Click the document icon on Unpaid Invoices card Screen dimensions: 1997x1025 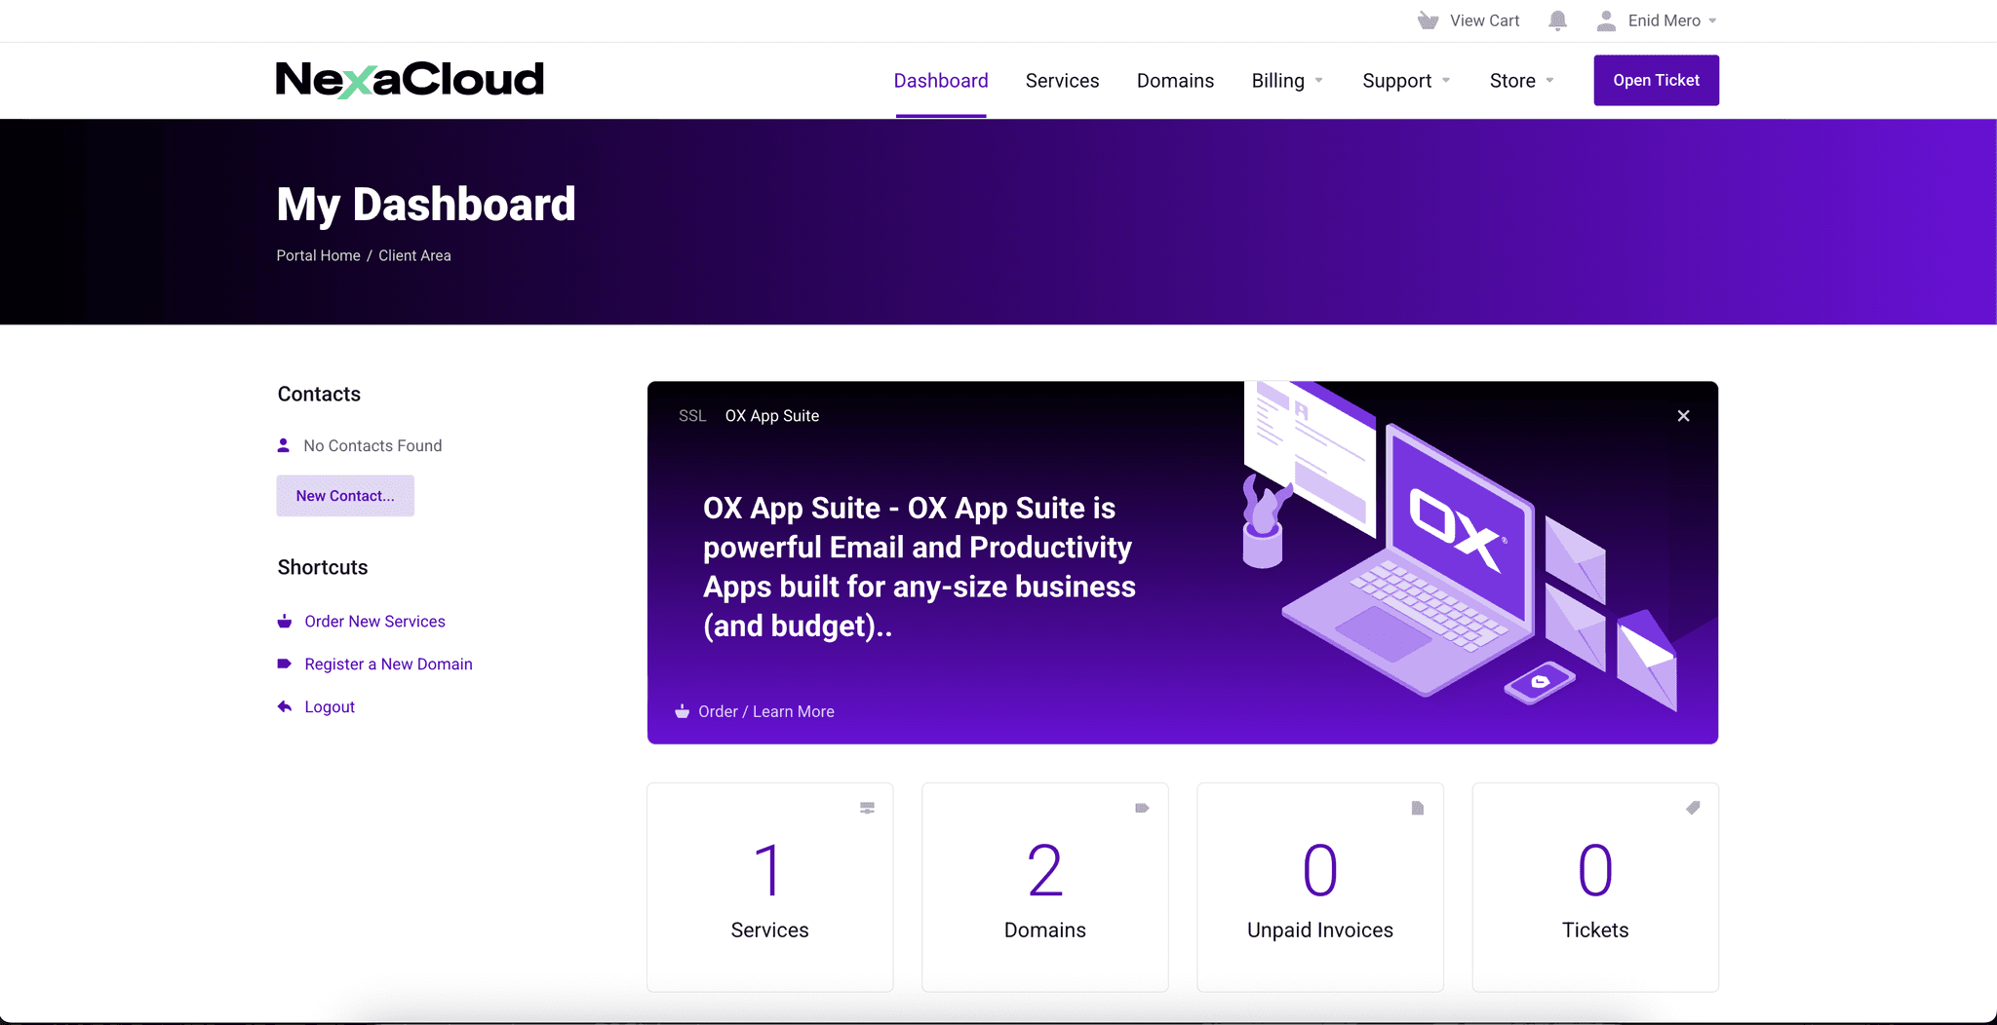point(1418,808)
